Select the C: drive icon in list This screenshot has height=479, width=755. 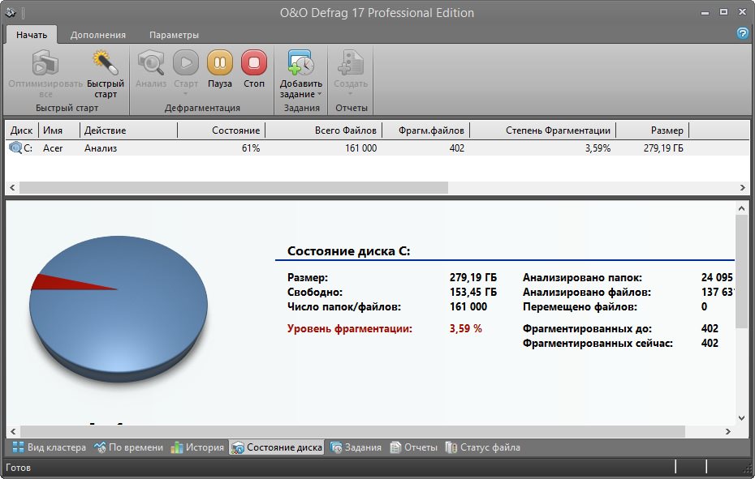15,148
